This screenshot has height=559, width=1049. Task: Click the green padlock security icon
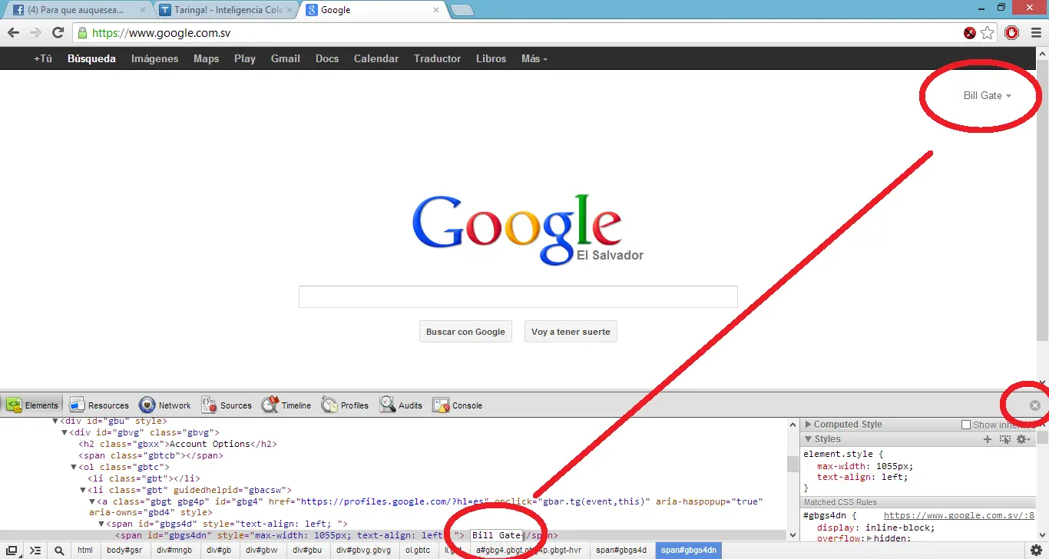(83, 33)
